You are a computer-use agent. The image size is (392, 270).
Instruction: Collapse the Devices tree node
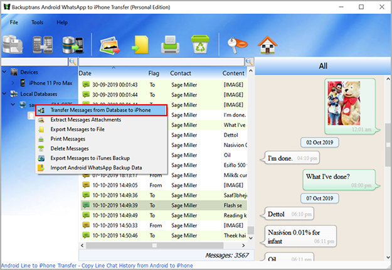coord(6,73)
